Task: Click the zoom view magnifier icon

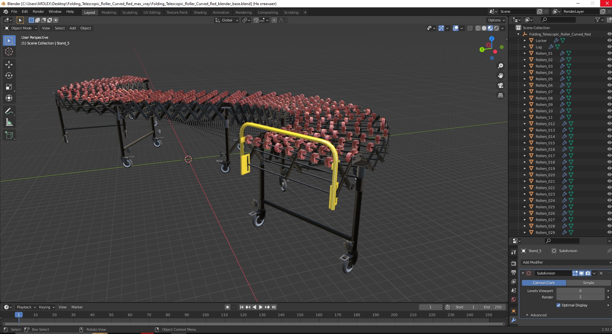Action: [x=500, y=66]
